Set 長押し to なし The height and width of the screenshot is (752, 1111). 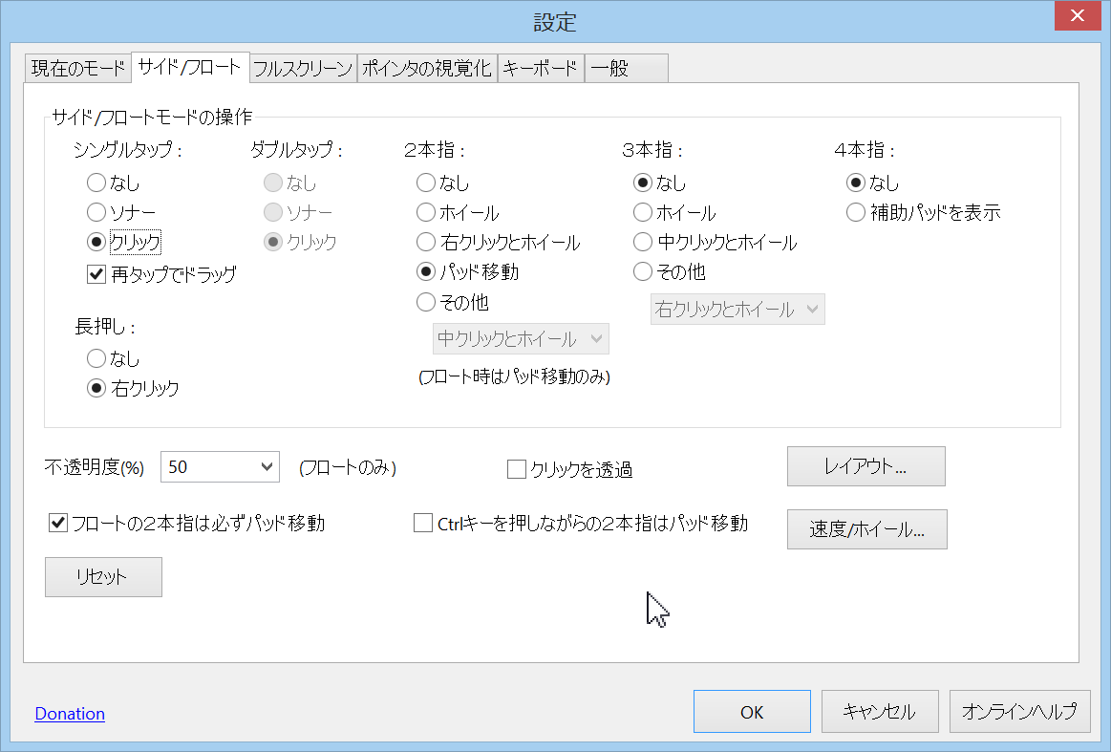point(96,359)
